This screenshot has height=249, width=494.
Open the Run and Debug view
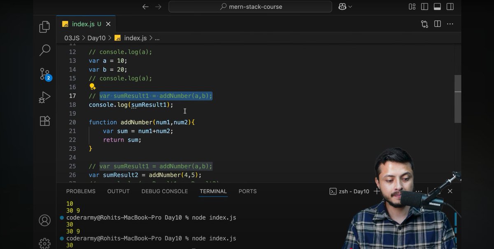tap(44, 97)
